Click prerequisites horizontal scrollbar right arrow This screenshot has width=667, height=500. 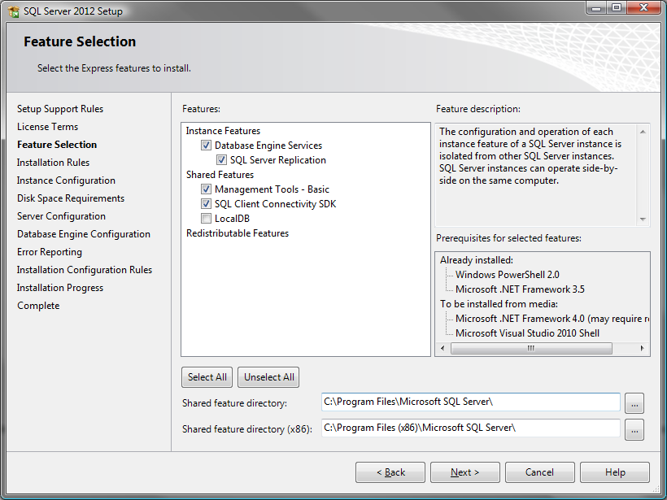click(x=643, y=349)
